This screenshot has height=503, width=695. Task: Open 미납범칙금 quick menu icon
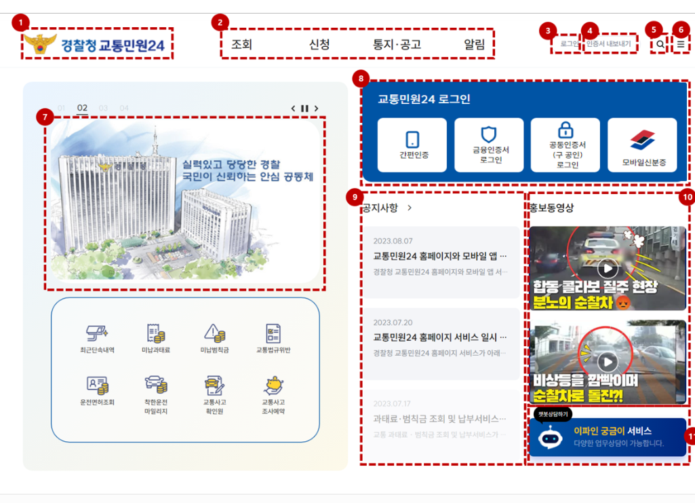(x=214, y=339)
